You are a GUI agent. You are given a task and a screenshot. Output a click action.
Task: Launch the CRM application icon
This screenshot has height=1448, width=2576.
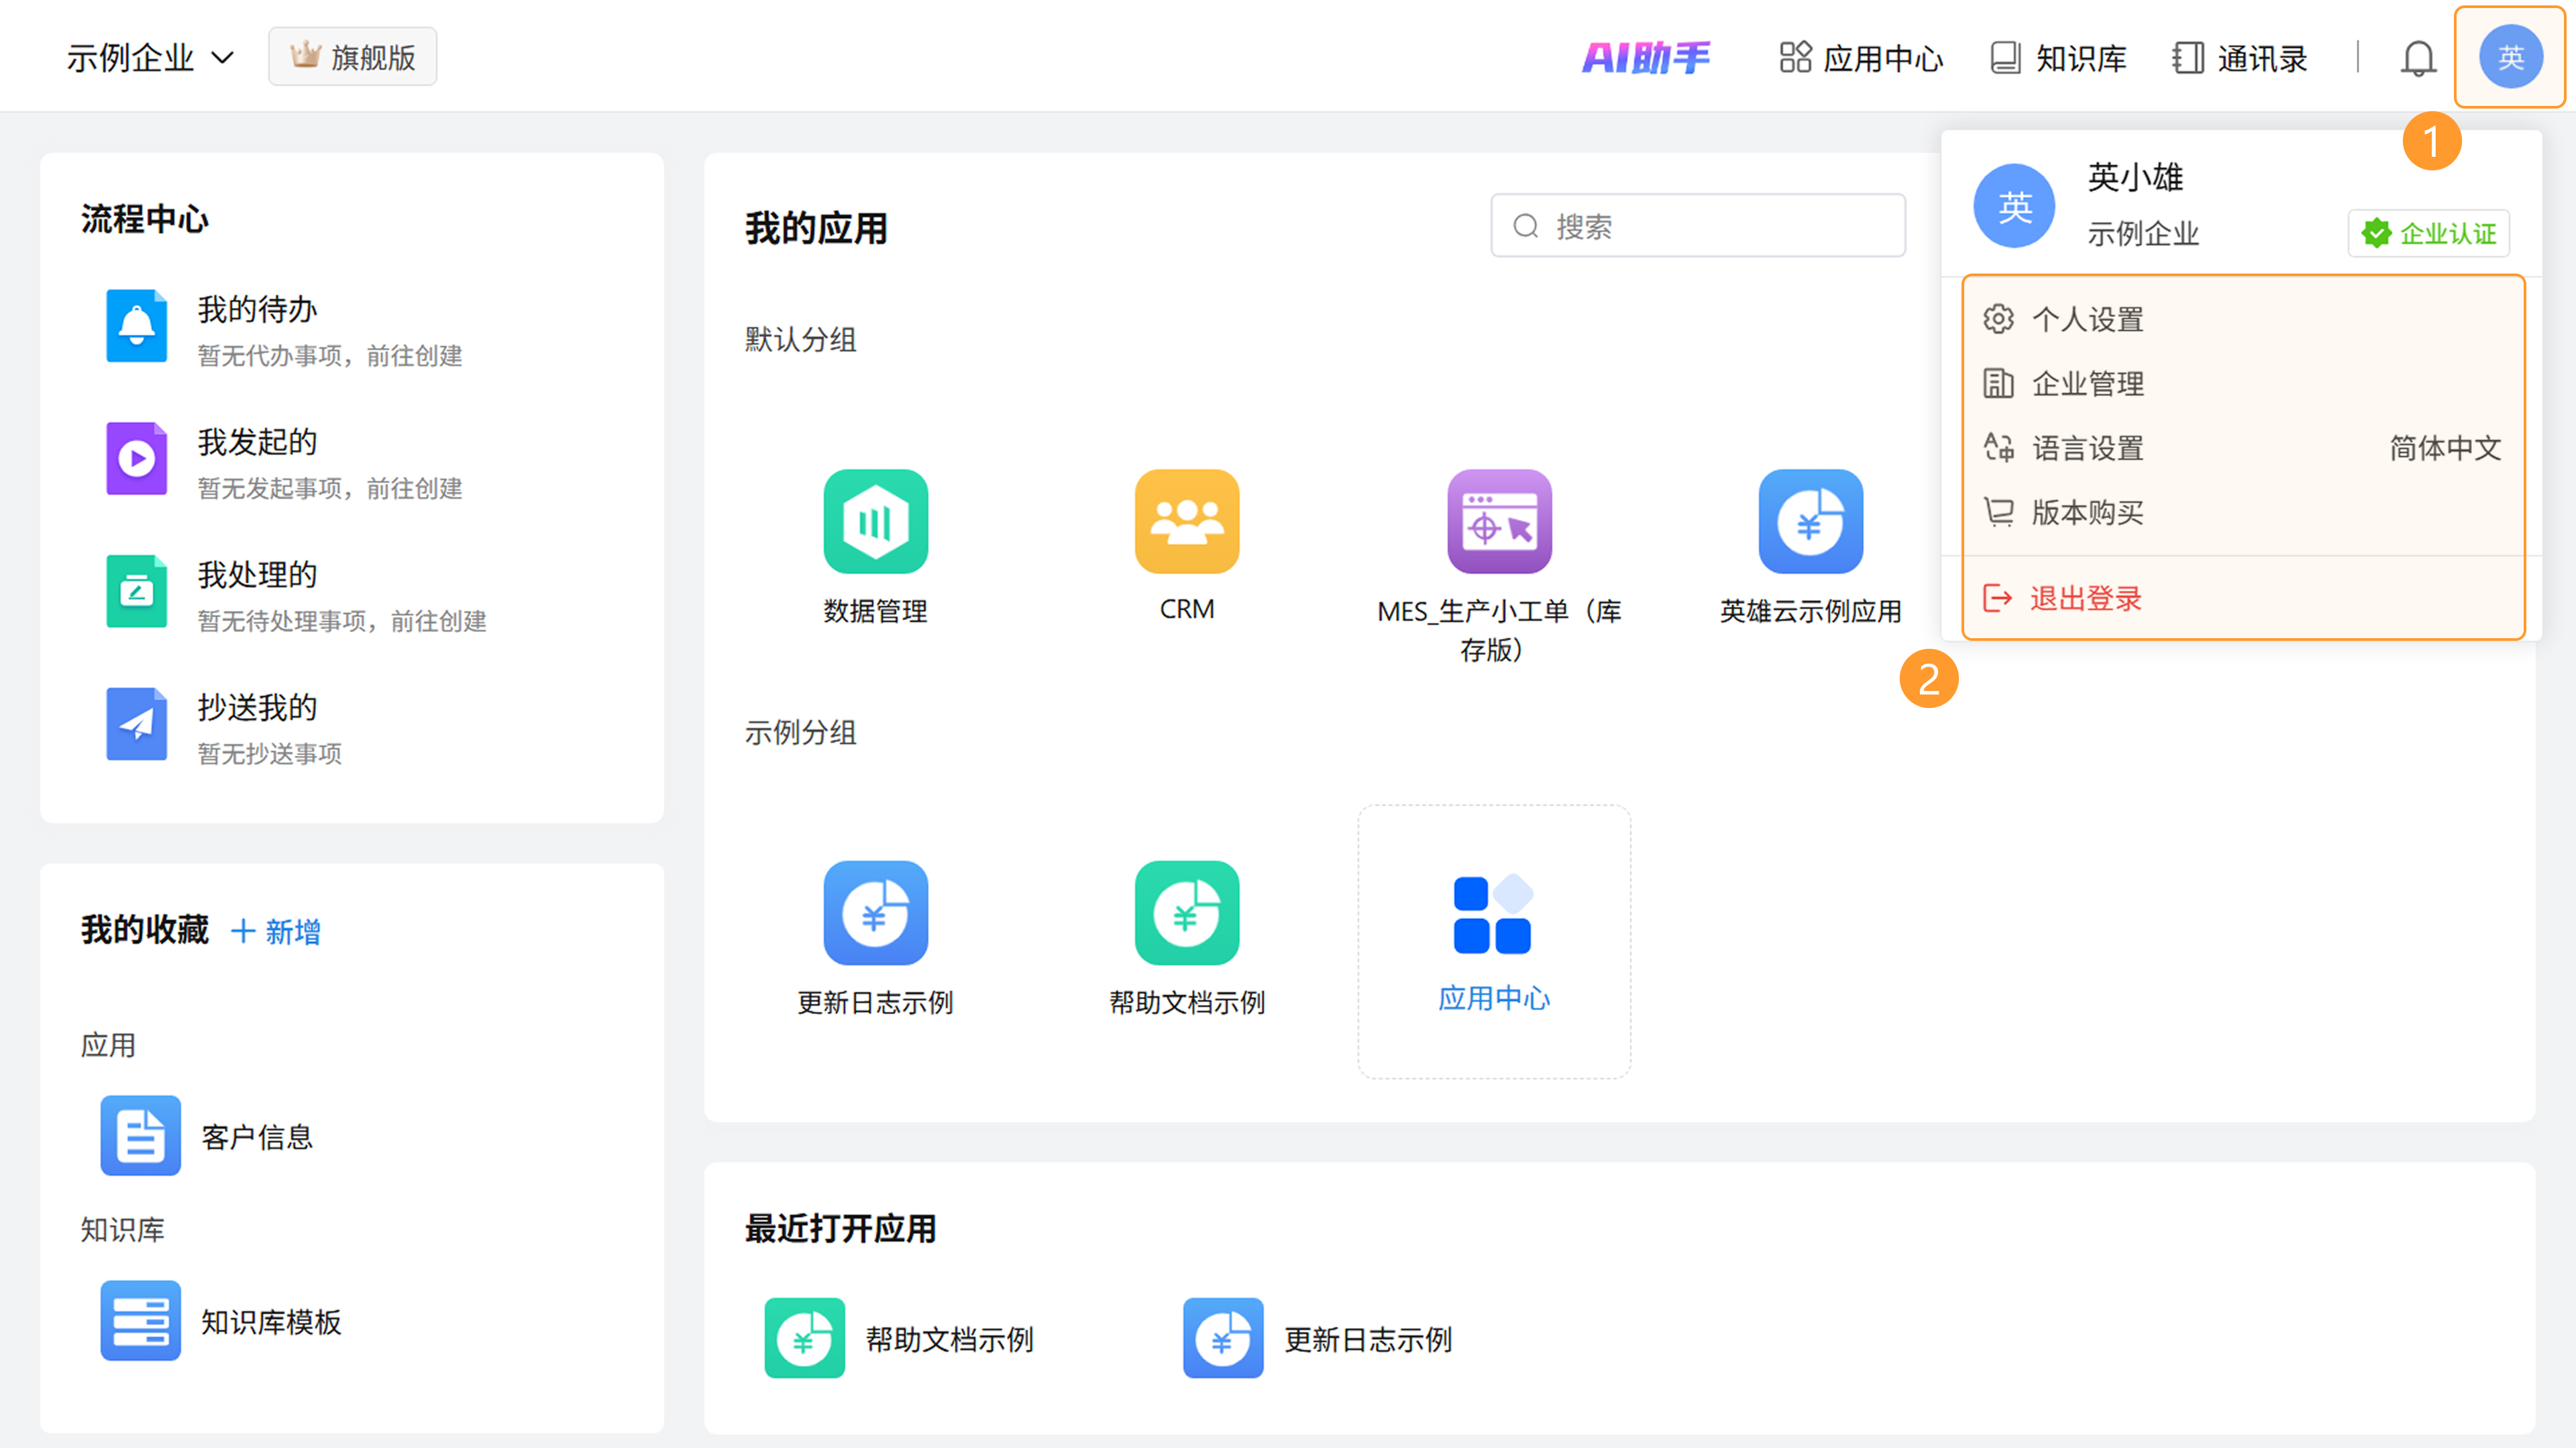(1186, 522)
